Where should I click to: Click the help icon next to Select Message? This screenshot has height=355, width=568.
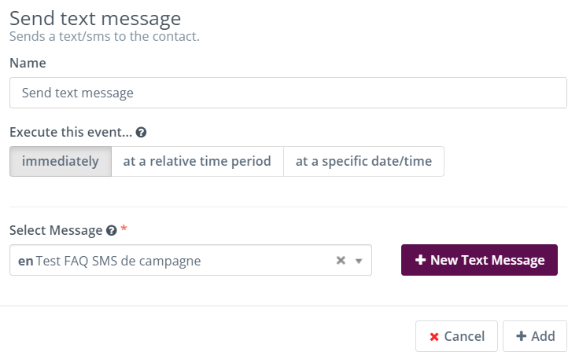coord(111,230)
